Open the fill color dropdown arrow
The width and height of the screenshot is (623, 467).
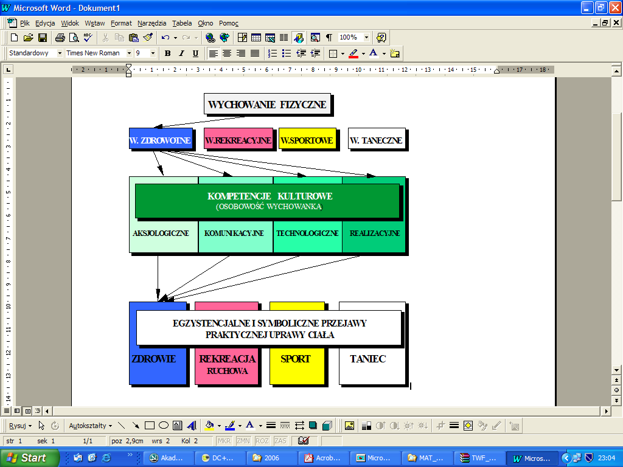tap(218, 426)
